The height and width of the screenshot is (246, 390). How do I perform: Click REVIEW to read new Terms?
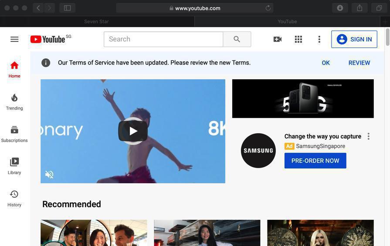point(359,63)
